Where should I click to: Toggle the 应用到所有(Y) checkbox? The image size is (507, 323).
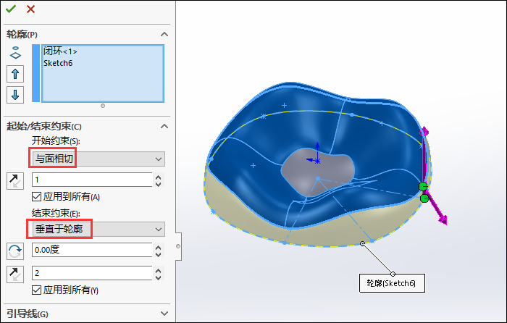[x=36, y=290]
